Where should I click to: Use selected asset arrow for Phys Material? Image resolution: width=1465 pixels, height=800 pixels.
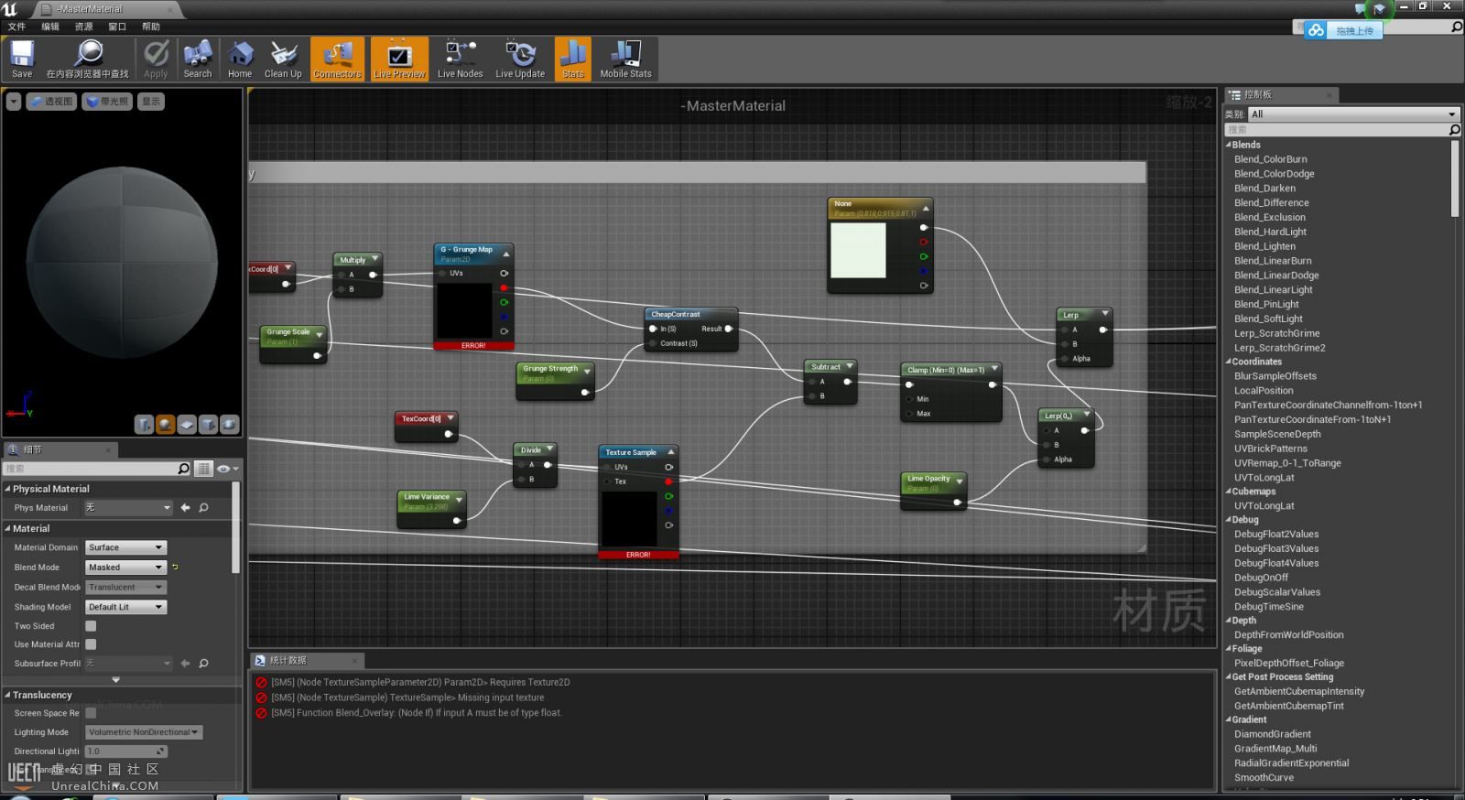(x=186, y=508)
